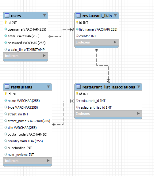Select the postal_code VARCHAR(10) column
154x176 pixels.
coord(27,134)
